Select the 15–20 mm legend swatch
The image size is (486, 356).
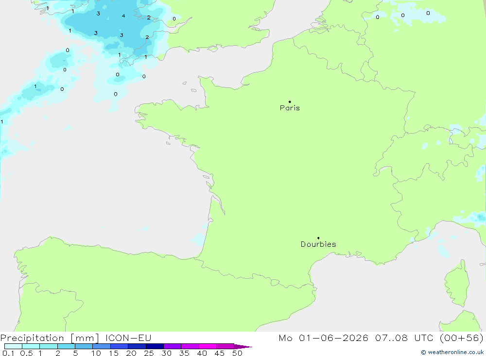(x=120, y=346)
